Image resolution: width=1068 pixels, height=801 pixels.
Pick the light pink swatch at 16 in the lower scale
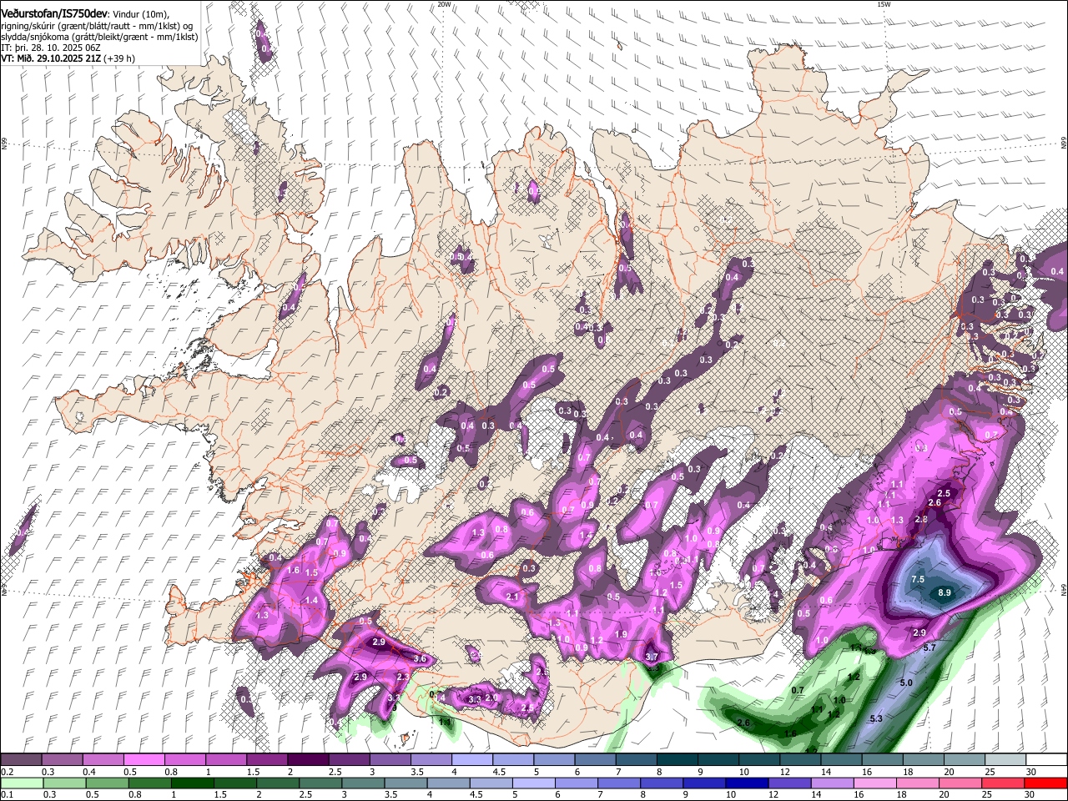[874, 783]
